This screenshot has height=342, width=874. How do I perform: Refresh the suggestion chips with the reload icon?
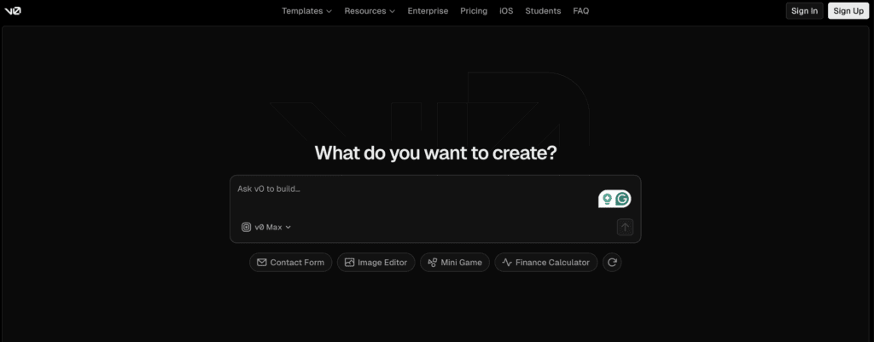611,263
